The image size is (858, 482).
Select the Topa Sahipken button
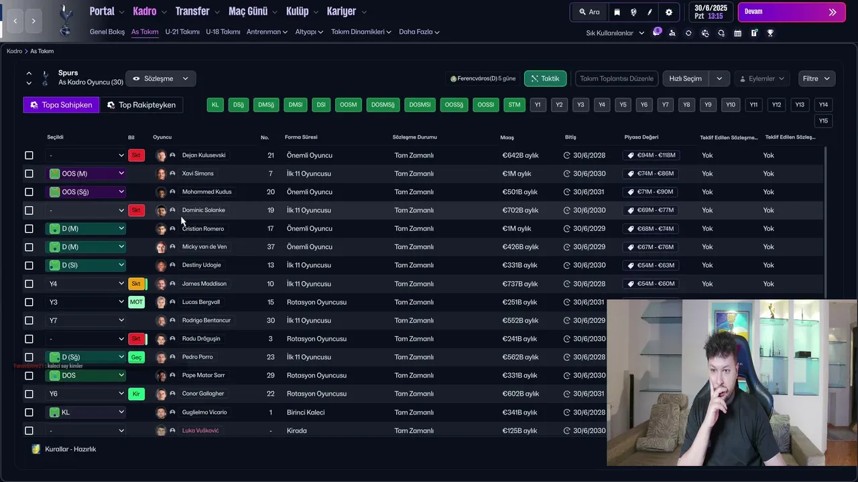tap(61, 105)
